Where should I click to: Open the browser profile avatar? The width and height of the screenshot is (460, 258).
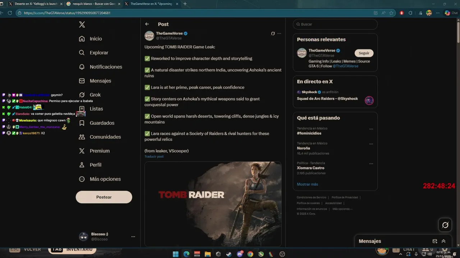click(429, 13)
